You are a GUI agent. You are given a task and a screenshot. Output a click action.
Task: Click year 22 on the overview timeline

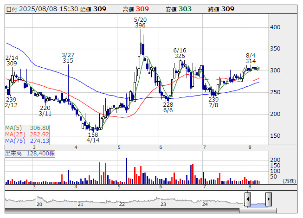pos(122,204)
